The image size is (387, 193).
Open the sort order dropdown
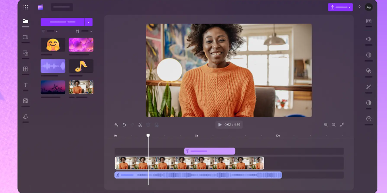(84, 31)
